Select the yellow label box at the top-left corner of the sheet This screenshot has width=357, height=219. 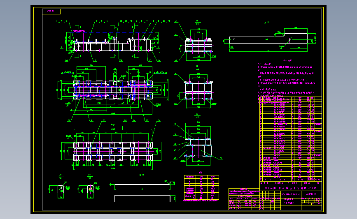pos(51,12)
